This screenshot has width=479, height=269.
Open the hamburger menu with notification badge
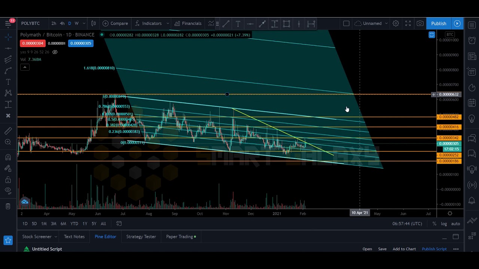click(8, 23)
